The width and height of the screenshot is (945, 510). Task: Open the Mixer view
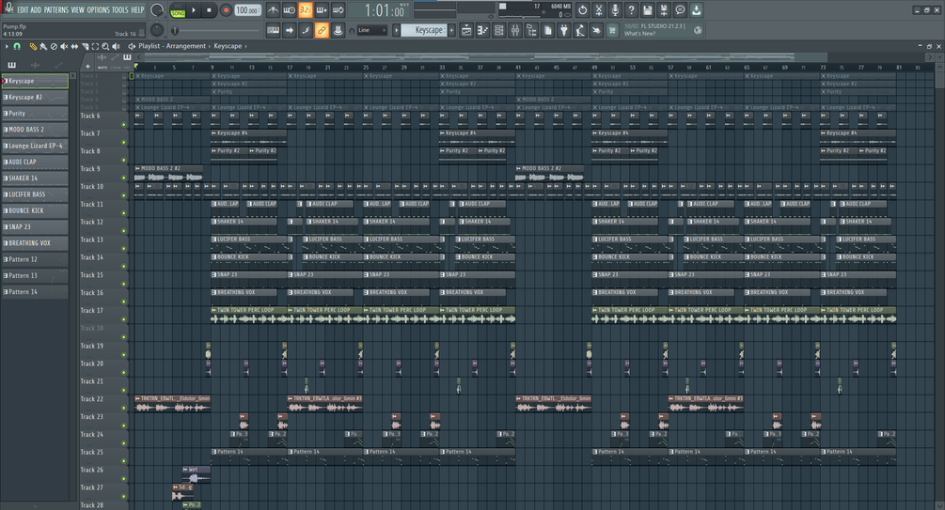(515, 30)
